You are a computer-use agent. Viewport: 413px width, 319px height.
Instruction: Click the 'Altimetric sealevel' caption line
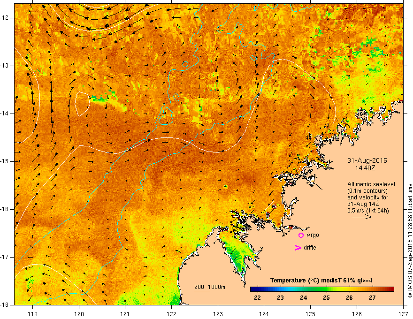(371, 184)
